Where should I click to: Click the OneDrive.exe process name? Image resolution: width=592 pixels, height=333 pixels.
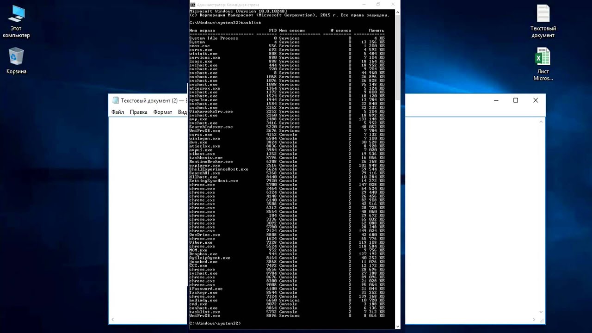click(x=204, y=235)
